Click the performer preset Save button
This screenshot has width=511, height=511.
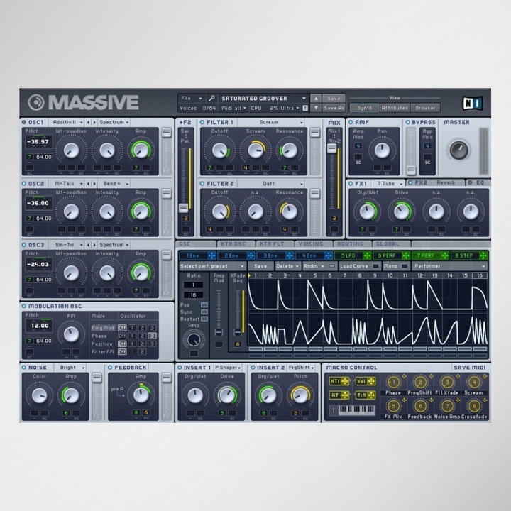click(x=260, y=266)
